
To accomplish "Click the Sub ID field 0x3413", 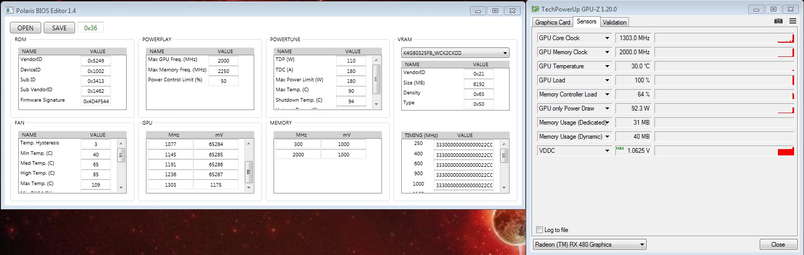I will (96, 81).
